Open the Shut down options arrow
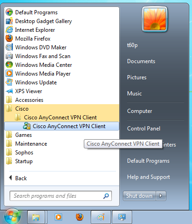The image size is (192, 224). click(161, 196)
